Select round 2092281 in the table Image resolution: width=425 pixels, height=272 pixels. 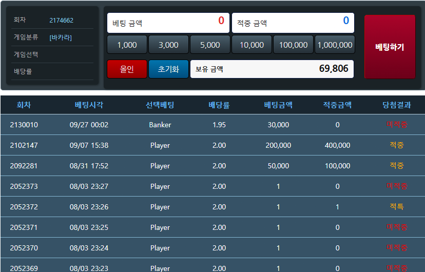click(x=24, y=166)
